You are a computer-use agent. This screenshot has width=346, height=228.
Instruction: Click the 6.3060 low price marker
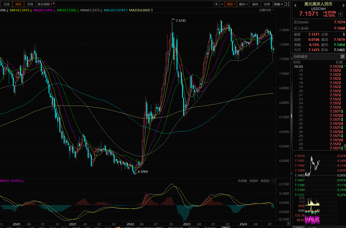pyautogui.click(x=143, y=172)
